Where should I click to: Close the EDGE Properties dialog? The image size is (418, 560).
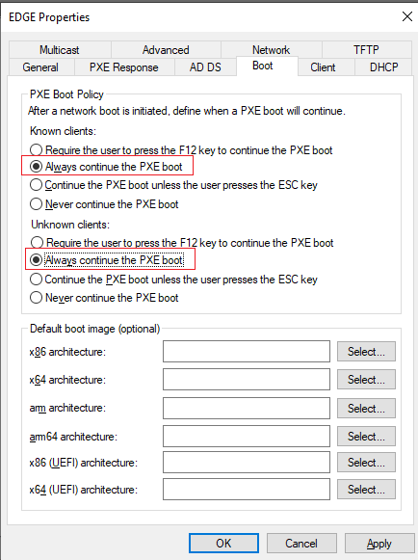point(407,16)
